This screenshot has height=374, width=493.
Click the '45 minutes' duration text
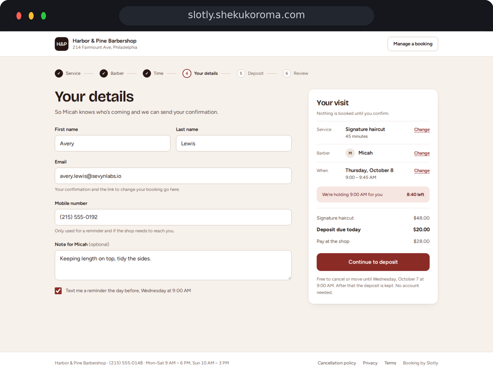coord(356,136)
